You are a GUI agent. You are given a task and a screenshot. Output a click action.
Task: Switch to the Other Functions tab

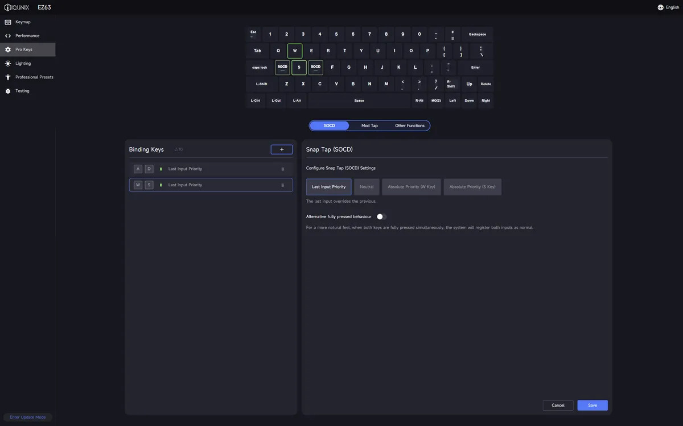(410, 126)
